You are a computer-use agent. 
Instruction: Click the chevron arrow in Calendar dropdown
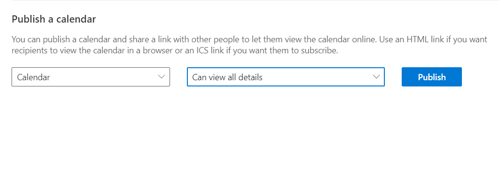click(161, 77)
